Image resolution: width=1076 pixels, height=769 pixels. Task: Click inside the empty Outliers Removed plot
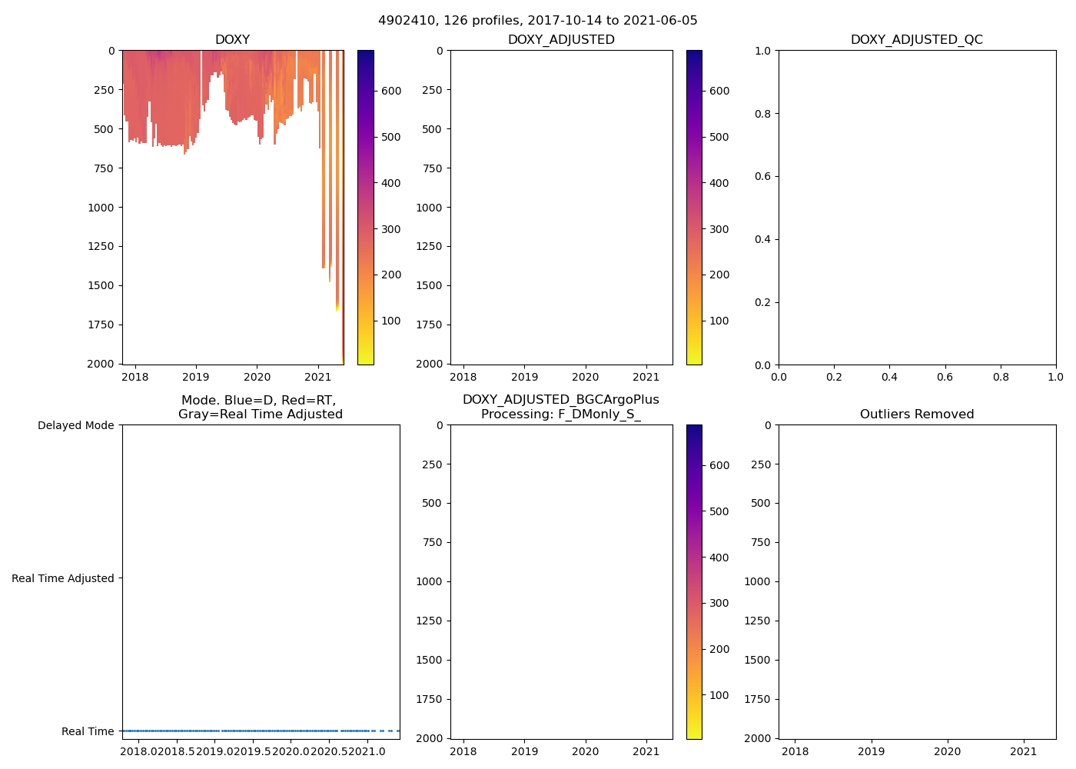point(917,581)
